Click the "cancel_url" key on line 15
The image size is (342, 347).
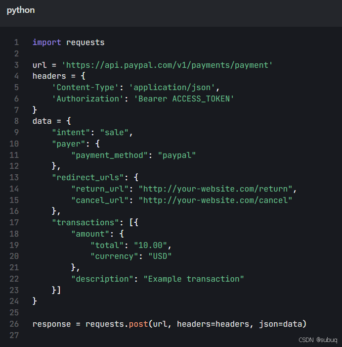[x=100, y=200]
